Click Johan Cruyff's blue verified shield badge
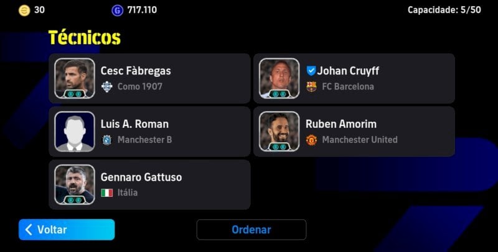 click(x=311, y=71)
